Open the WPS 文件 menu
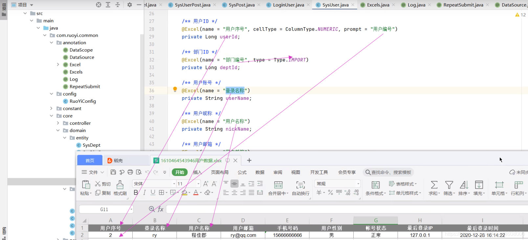 [93, 172]
